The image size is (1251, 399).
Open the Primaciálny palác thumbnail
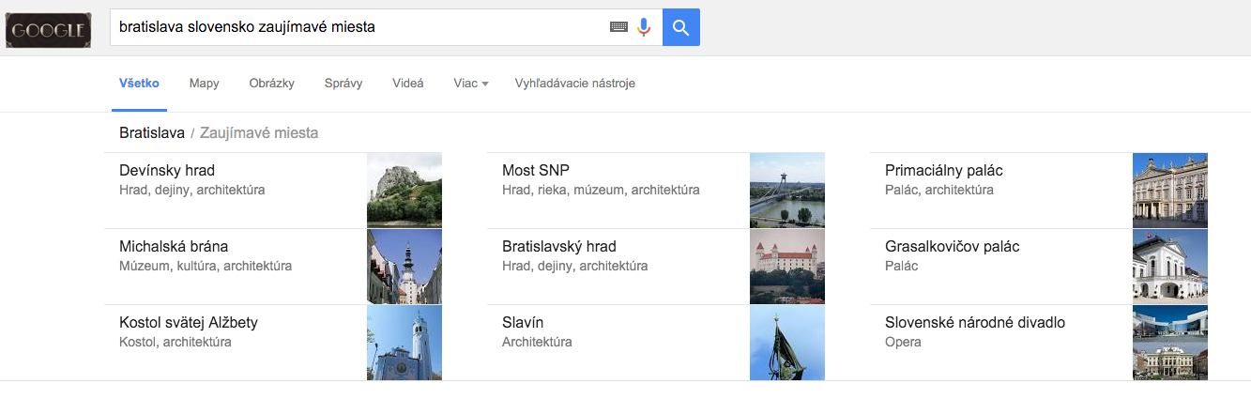1170,191
